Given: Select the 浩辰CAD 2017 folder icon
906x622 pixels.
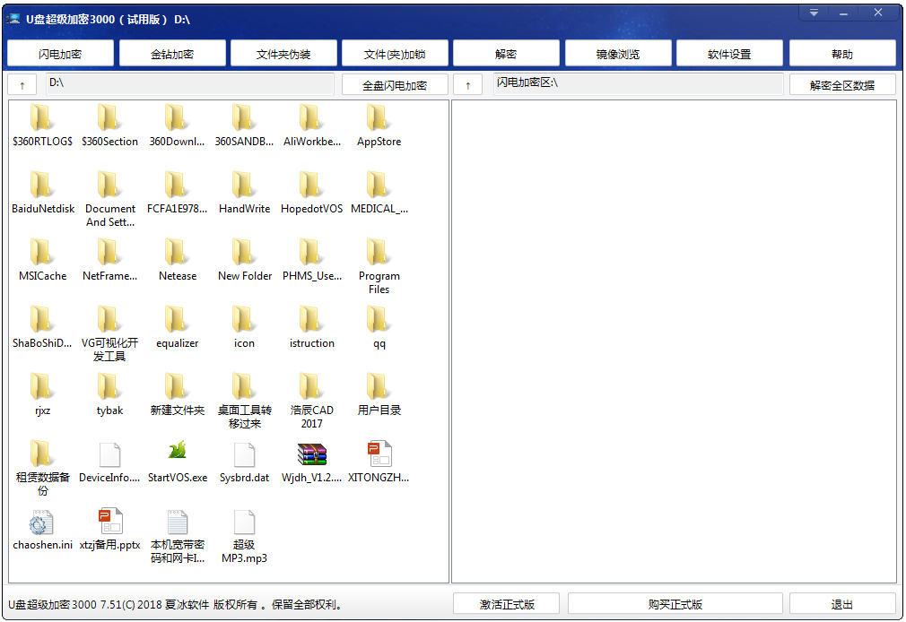Looking at the screenshot, I should 311,387.
